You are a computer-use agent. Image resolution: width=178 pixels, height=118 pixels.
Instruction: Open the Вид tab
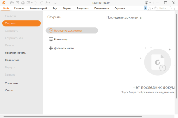pos(55,8)
